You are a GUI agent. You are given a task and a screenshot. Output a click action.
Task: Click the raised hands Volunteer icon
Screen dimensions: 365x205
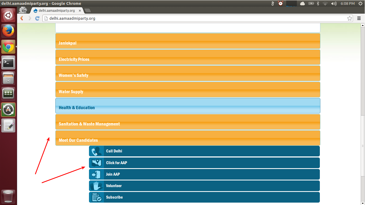[x=96, y=186]
